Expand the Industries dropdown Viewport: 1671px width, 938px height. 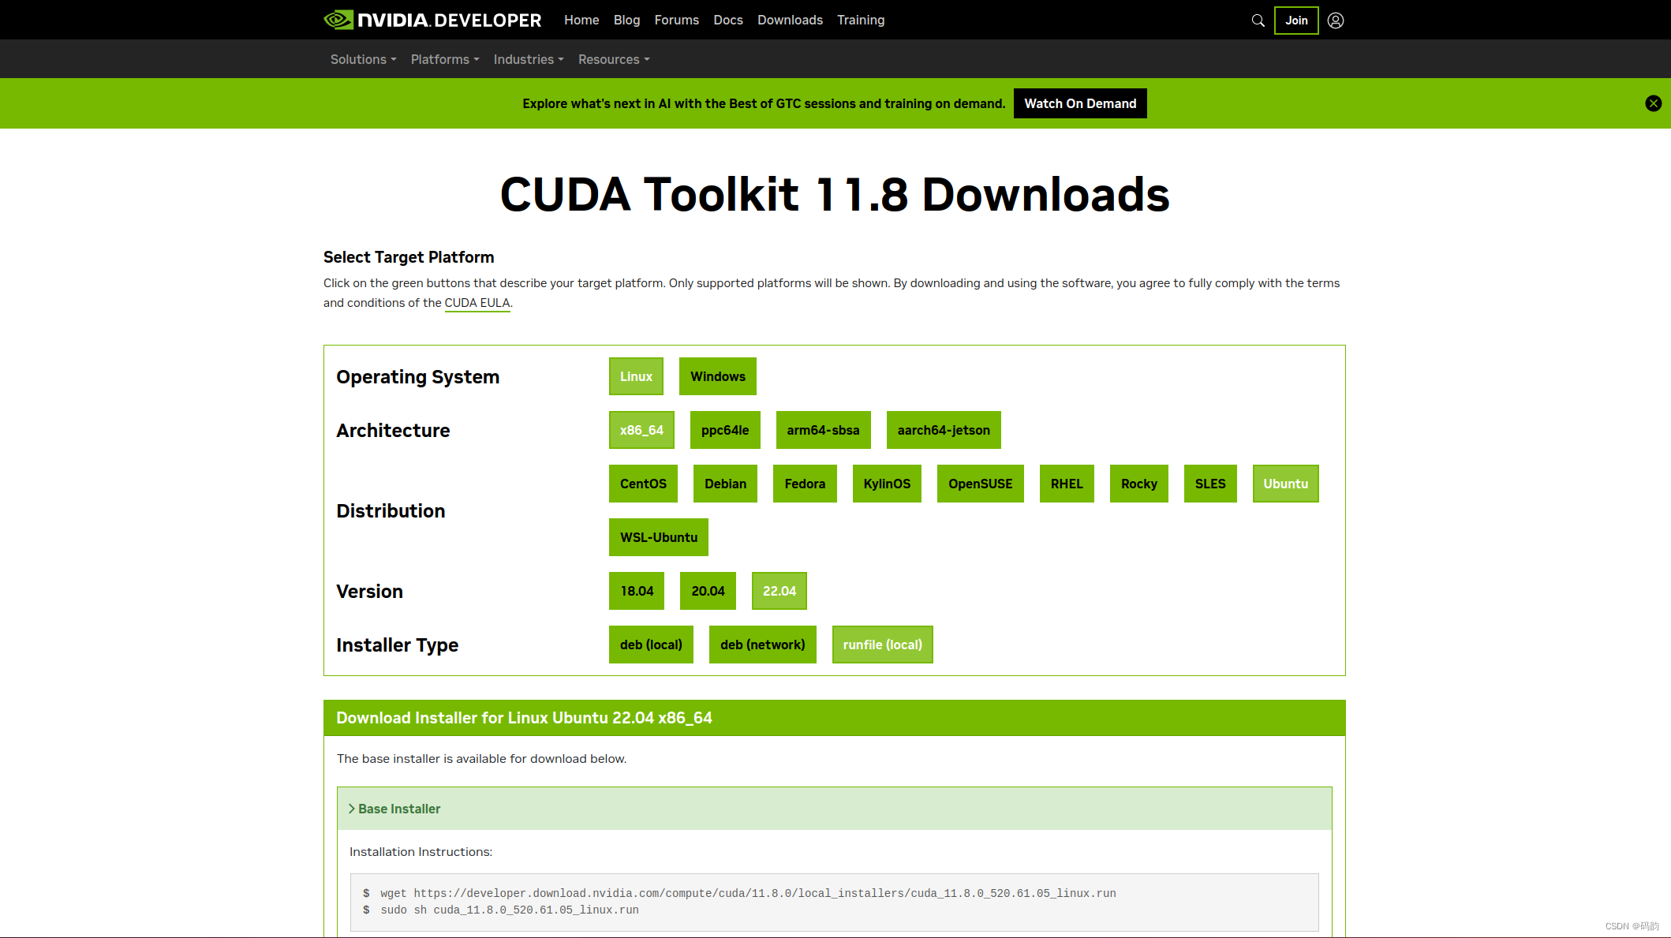pyautogui.click(x=529, y=59)
